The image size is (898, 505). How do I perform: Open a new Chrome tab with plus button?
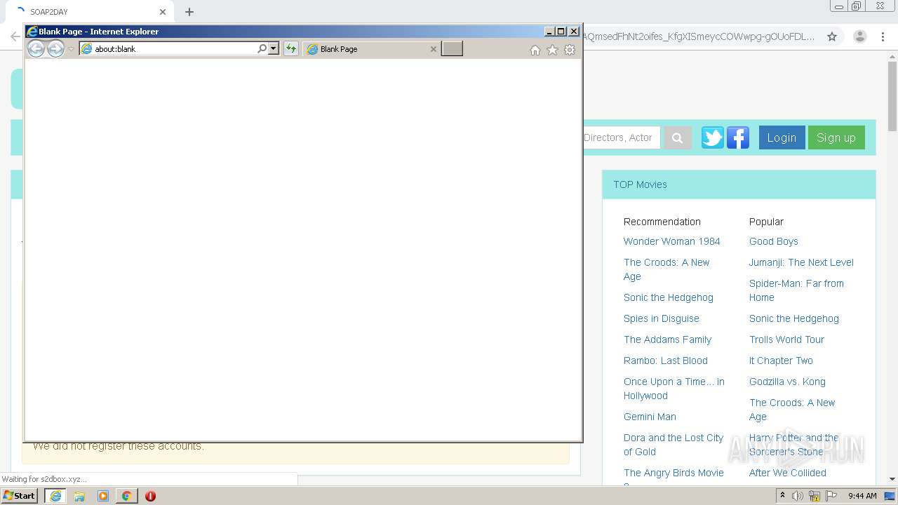(189, 12)
